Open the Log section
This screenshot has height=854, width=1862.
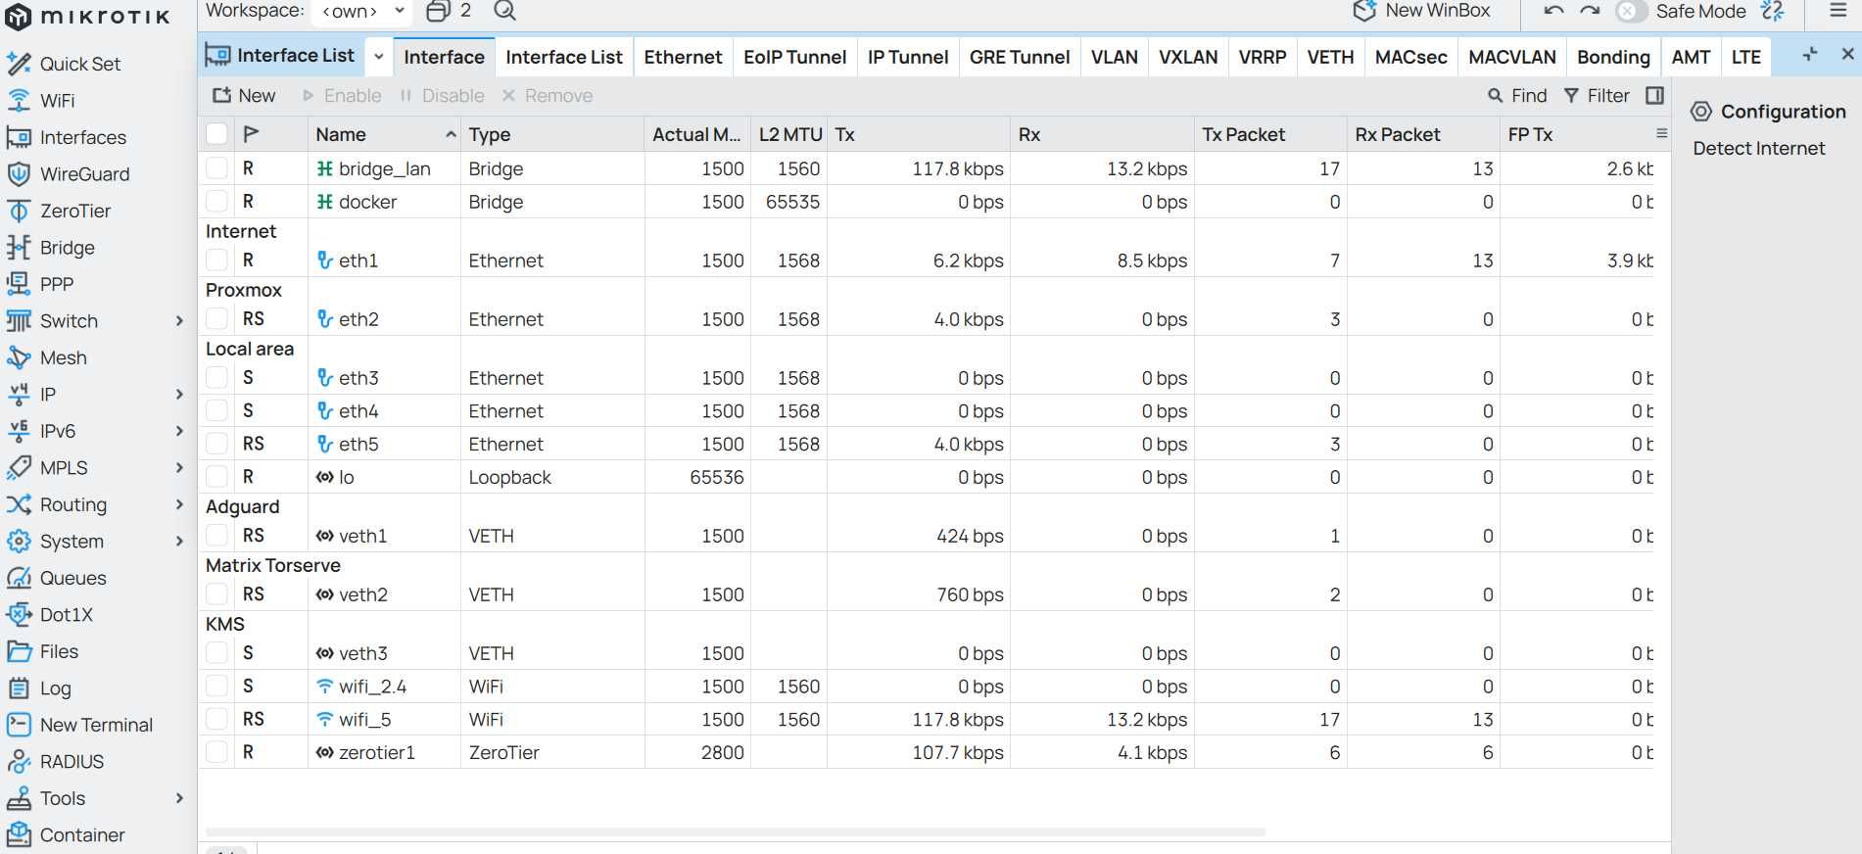click(x=39, y=688)
